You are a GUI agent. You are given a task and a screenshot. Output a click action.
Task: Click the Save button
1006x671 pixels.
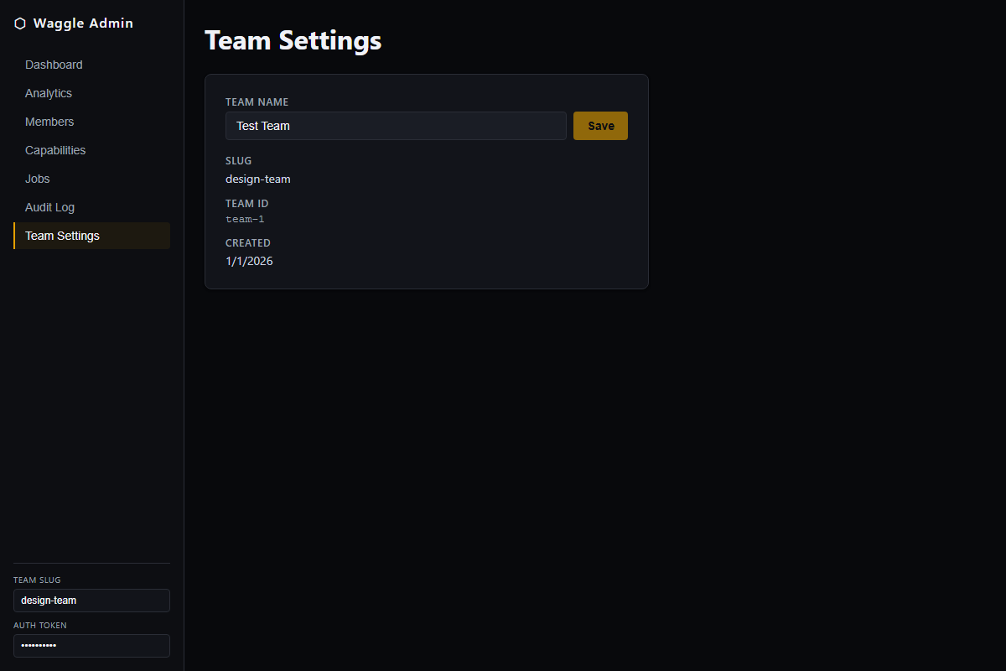click(600, 126)
